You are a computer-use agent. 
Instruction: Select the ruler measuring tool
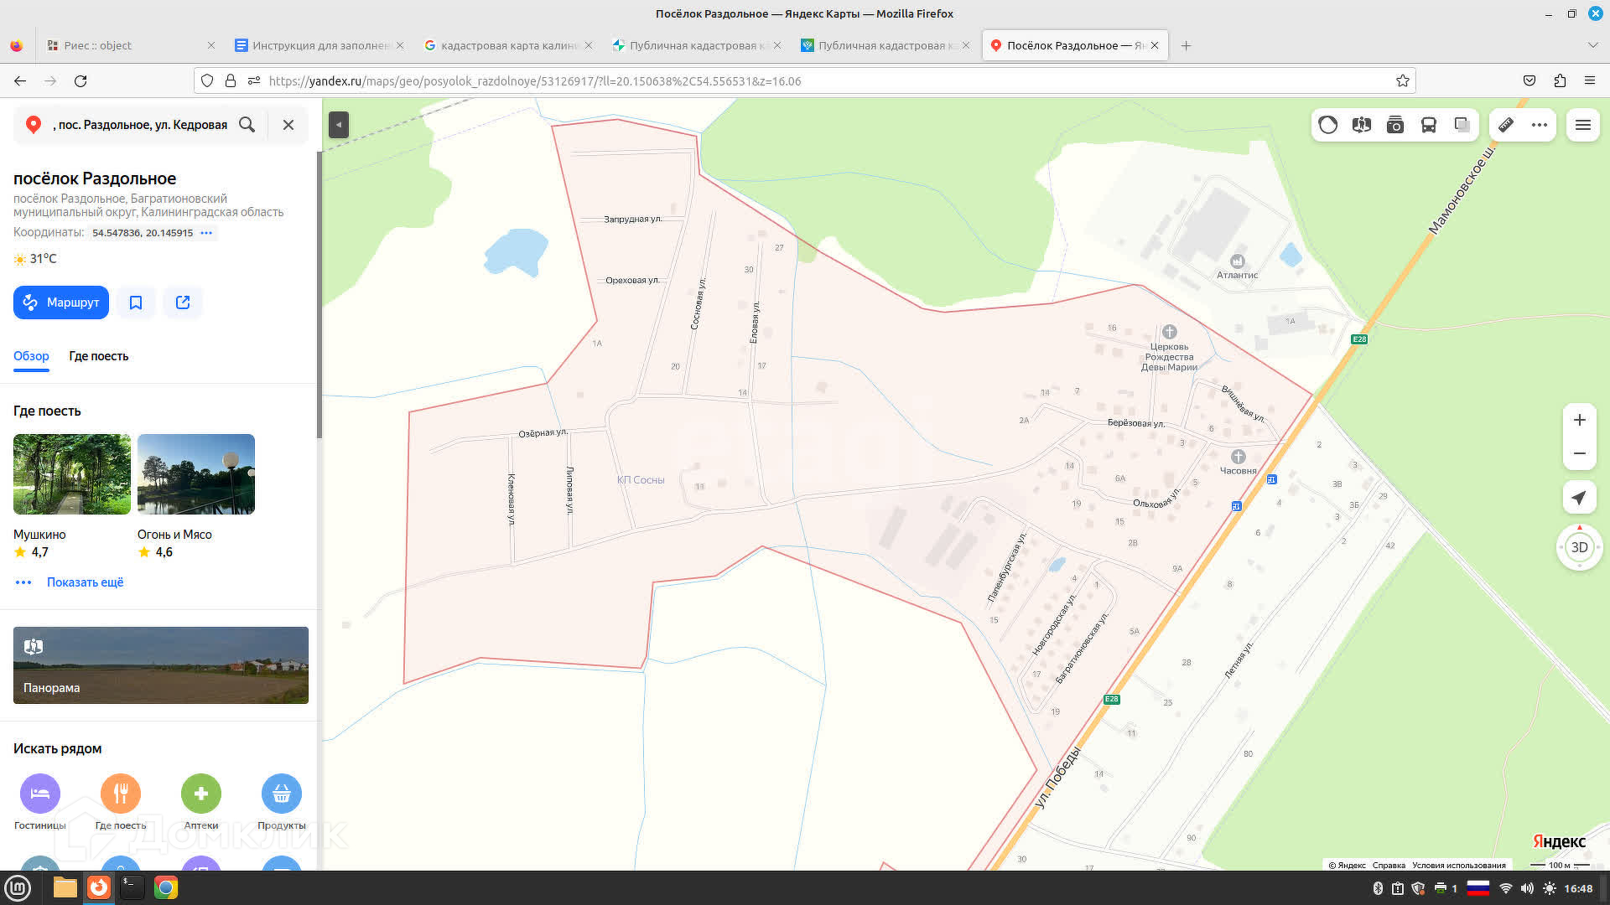tap(1506, 125)
